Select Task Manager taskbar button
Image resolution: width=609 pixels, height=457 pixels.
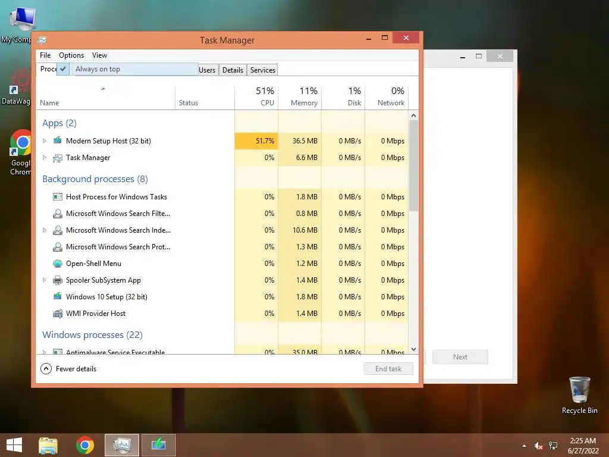(121, 445)
